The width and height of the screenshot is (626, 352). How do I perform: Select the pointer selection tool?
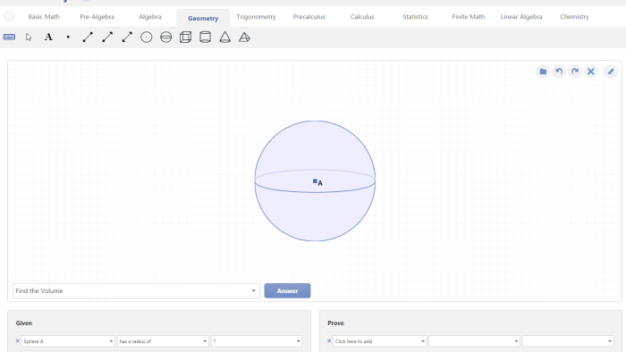(x=29, y=37)
